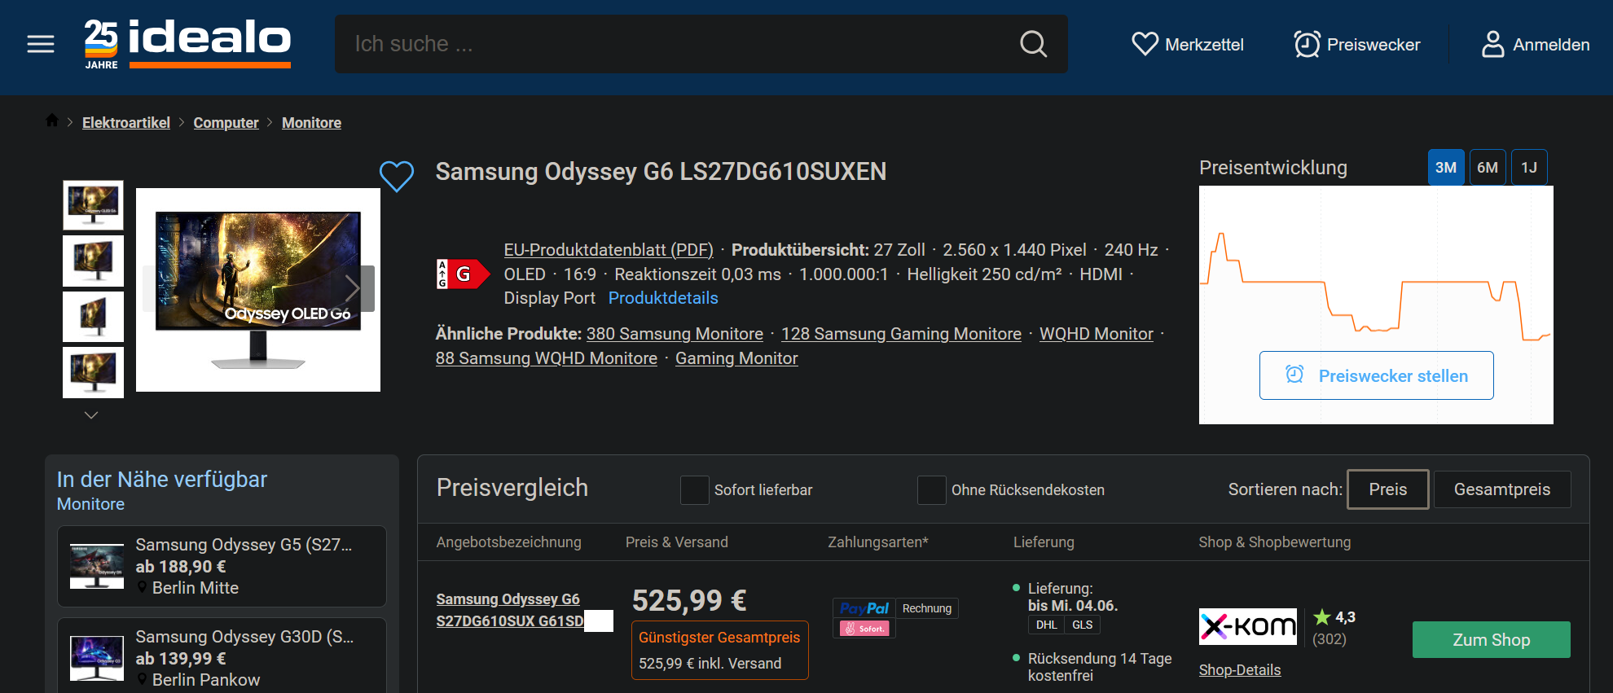The width and height of the screenshot is (1613, 693).
Task: Go to home breadcrumb icon
Action: (52, 121)
